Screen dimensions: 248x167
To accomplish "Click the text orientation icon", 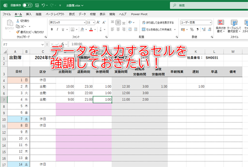I will pos(130,22).
